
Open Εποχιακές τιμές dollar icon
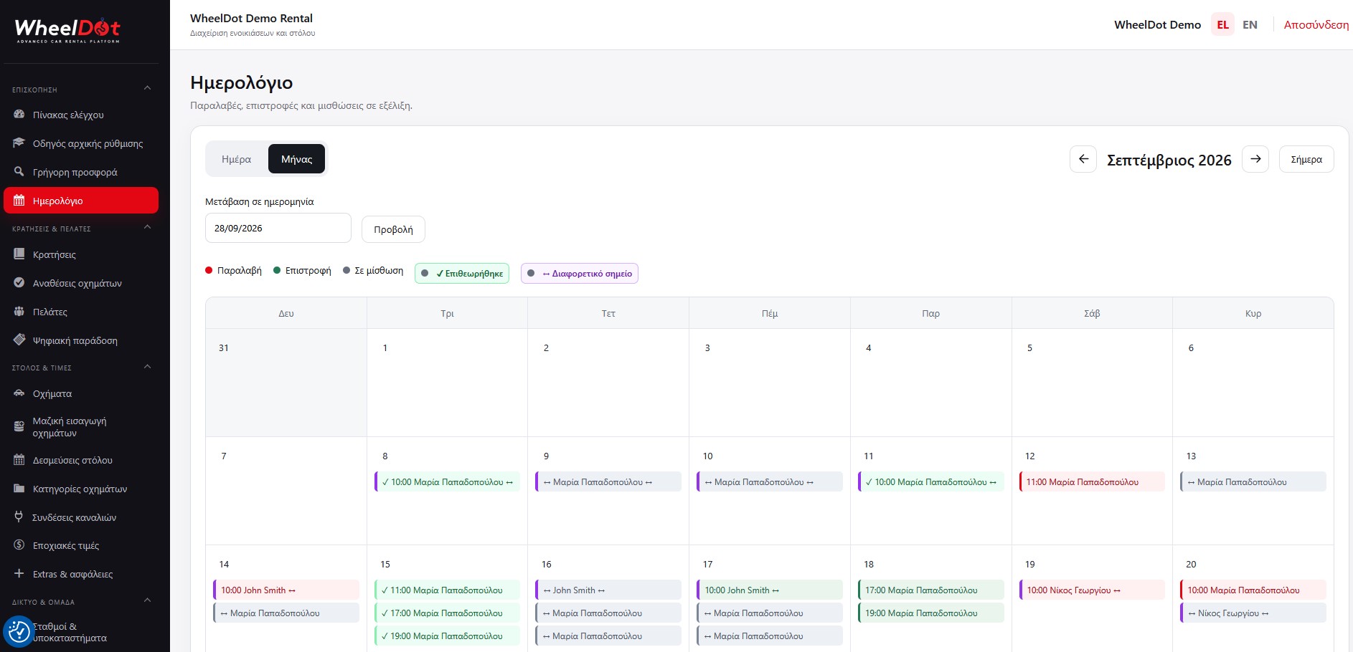pyautogui.click(x=19, y=545)
